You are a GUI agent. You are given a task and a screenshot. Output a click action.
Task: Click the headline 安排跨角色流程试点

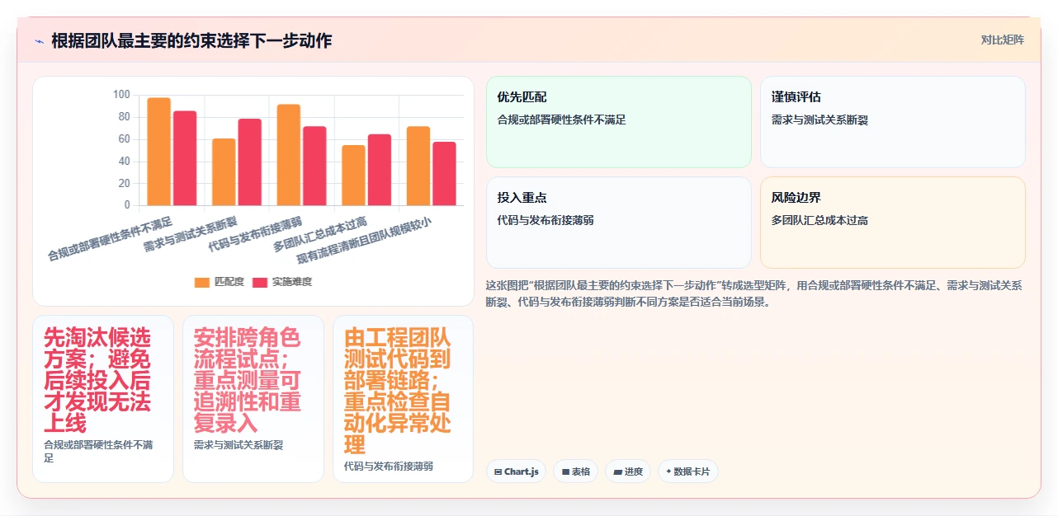[248, 380]
